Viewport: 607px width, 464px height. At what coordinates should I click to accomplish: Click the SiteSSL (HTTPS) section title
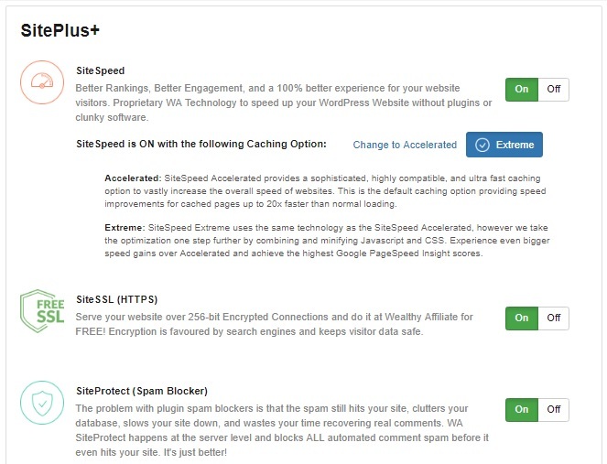tap(117, 299)
